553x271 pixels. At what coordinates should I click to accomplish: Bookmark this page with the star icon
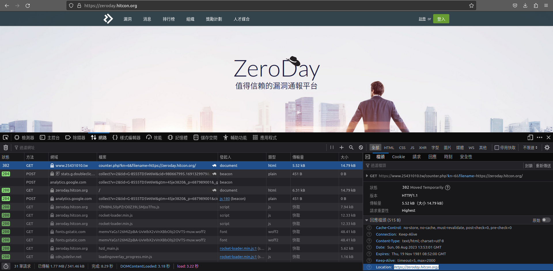tap(471, 5)
